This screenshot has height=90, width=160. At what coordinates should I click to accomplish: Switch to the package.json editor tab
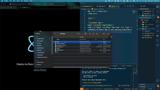pyautogui.click(x=87, y=6)
